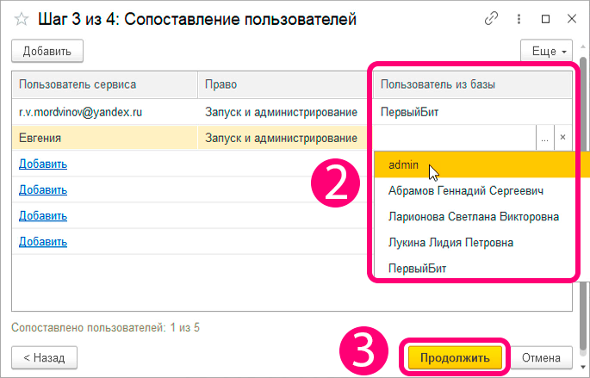Open the selection ellipsis button in the field
The height and width of the screenshot is (378, 590).
(544, 138)
